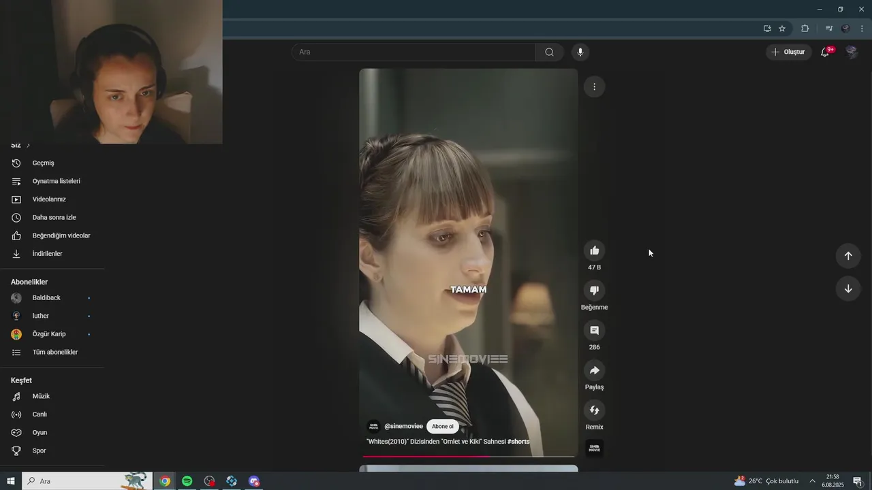Click Windows taskbar search box
Image resolution: width=872 pixels, height=490 pixels.
pyautogui.click(x=87, y=481)
